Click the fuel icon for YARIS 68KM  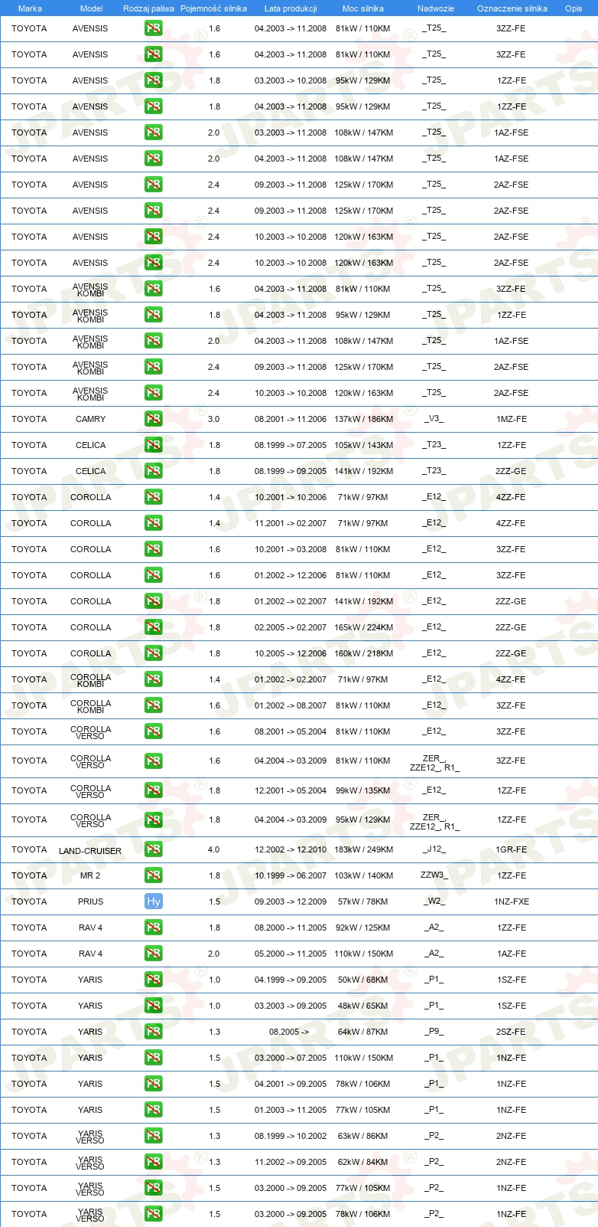point(154,980)
